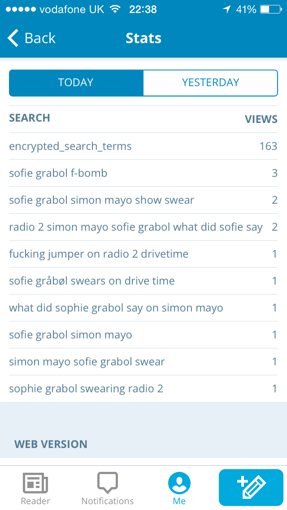Tap the battery indicator in status bar
Viewport: 287px width, 510px height.
point(270,9)
